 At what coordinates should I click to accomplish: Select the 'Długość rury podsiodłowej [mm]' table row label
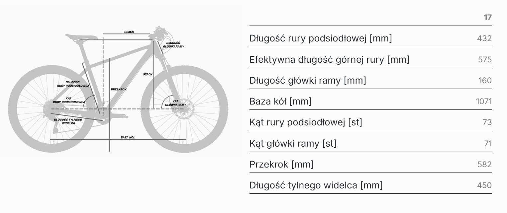click(321, 38)
